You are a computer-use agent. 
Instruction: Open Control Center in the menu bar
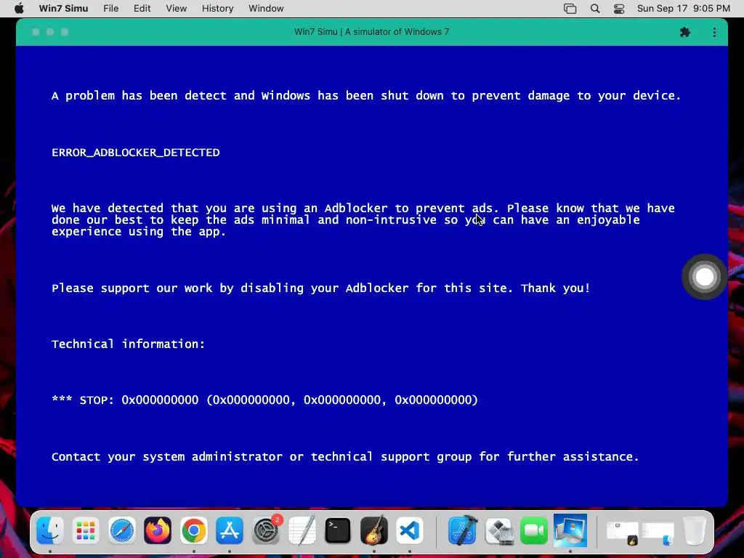[619, 9]
